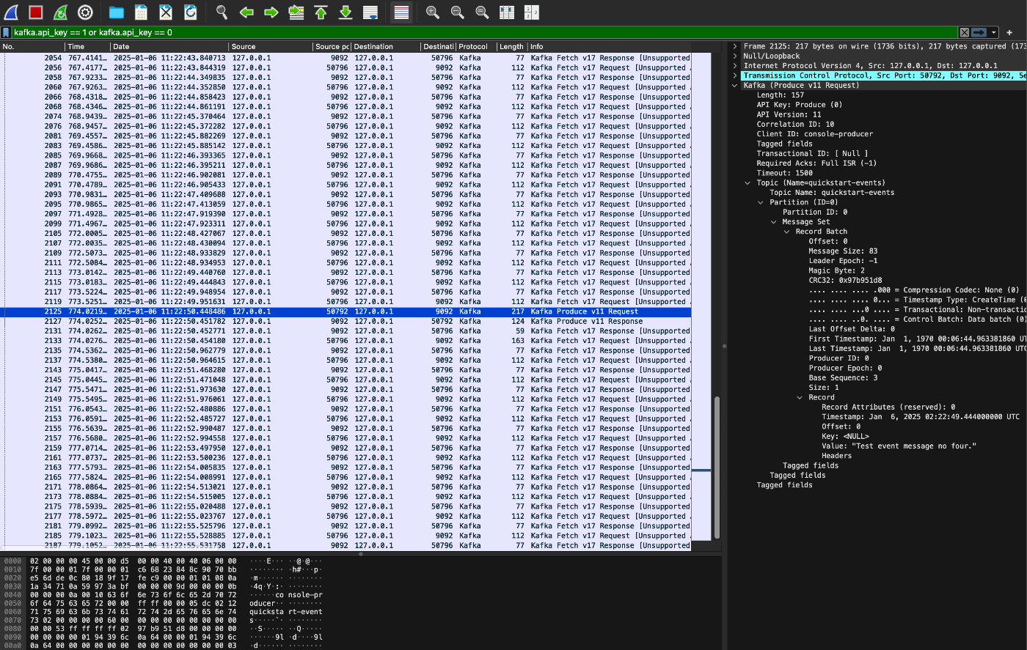Screen dimensions: 1027x650
Task: Clear the display filter with X
Action: (964, 32)
